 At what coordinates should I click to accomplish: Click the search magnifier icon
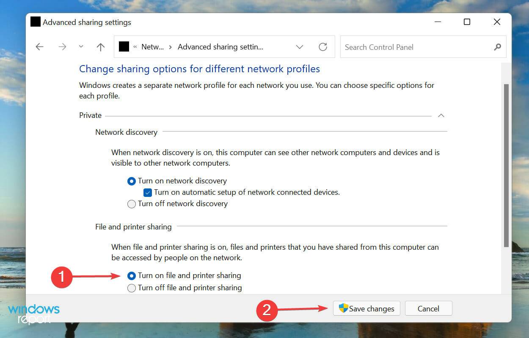click(497, 47)
